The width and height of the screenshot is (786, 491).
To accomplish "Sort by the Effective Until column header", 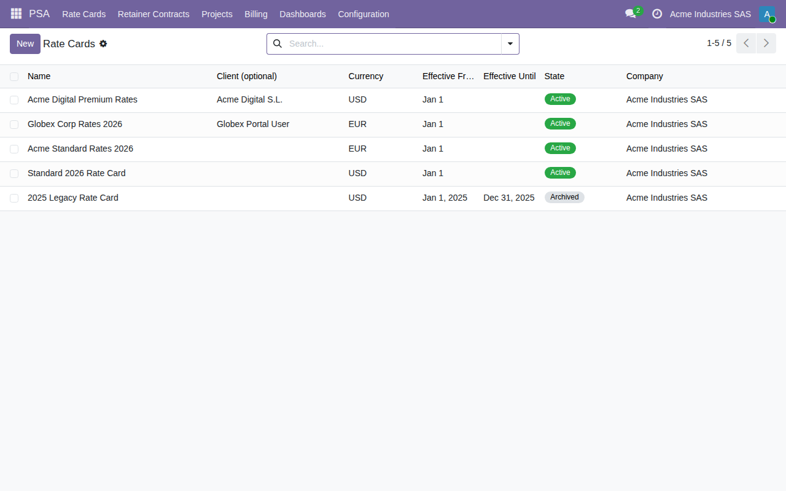I will click(x=510, y=76).
